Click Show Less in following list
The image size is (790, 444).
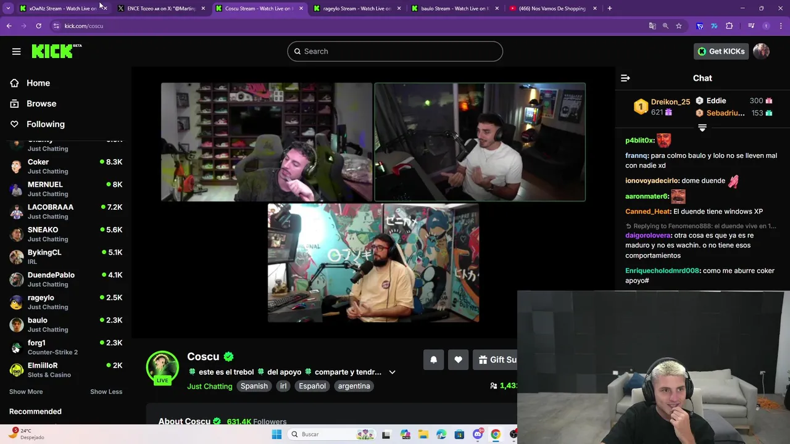(x=106, y=392)
